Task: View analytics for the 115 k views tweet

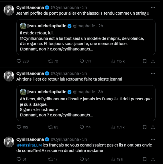Action: (x=118, y=61)
